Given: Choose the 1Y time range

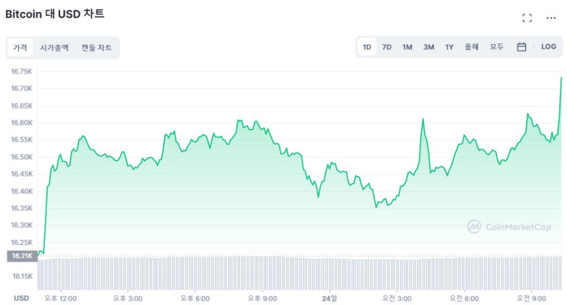Looking at the screenshot, I should (x=449, y=47).
